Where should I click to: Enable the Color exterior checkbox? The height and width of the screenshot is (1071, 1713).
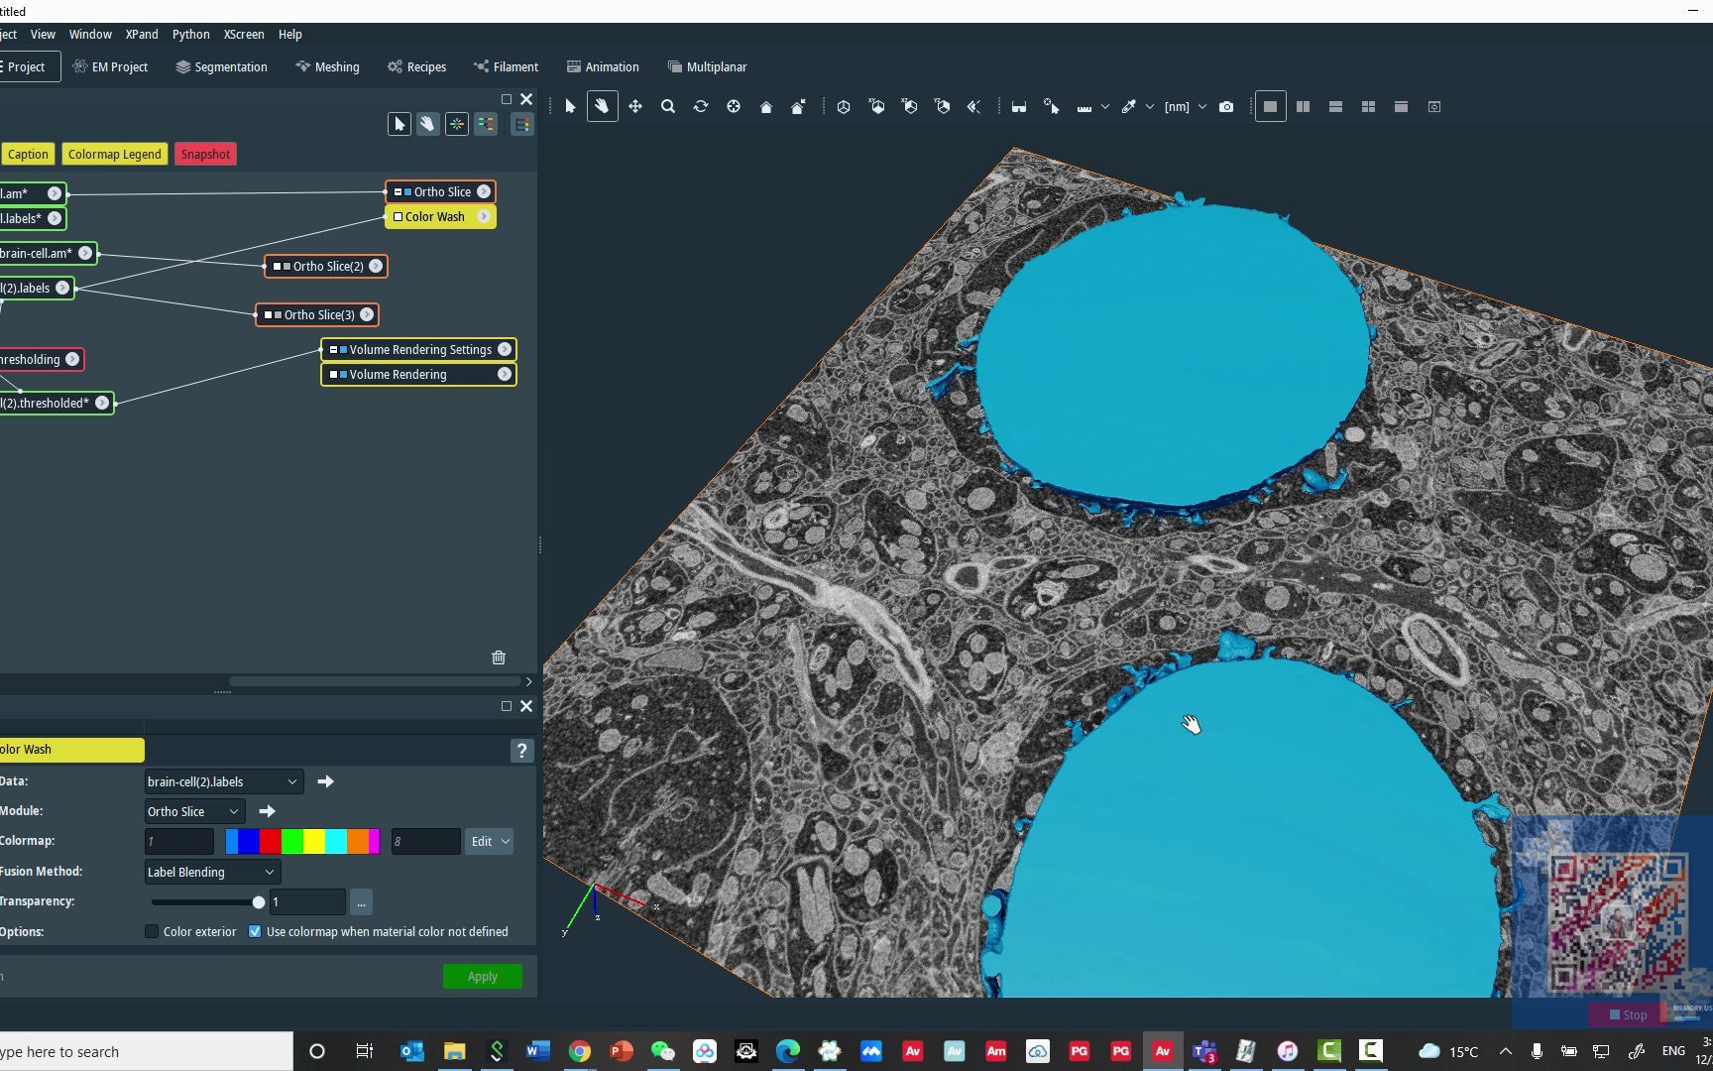point(152,932)
